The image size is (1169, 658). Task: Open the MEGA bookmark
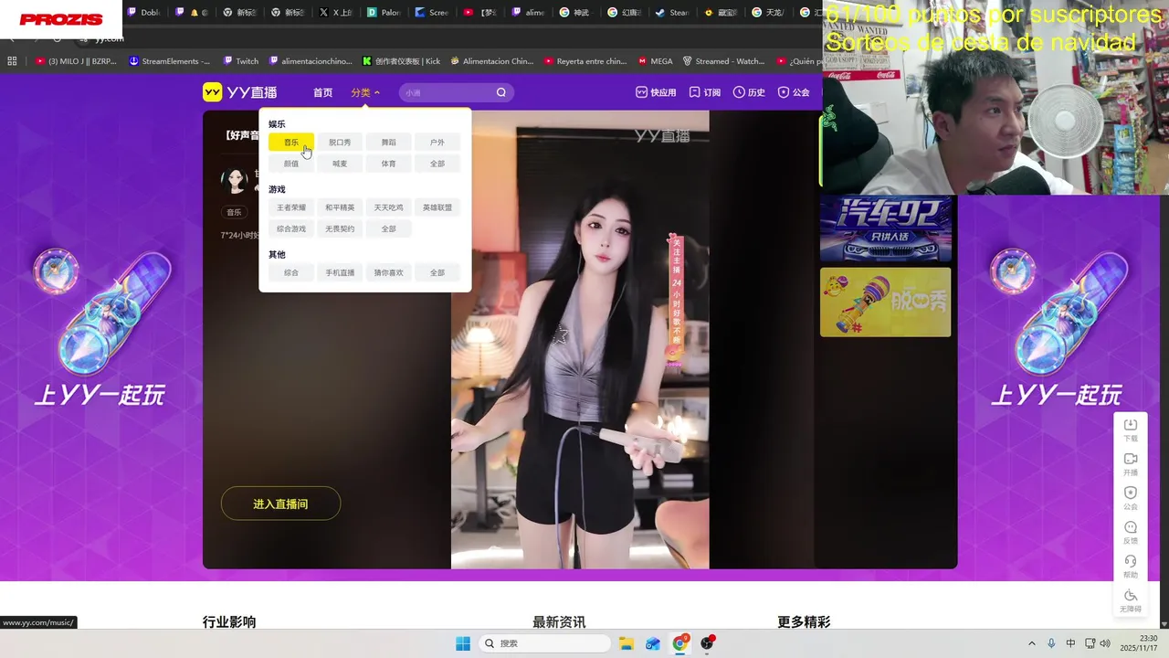click(655, 61)
